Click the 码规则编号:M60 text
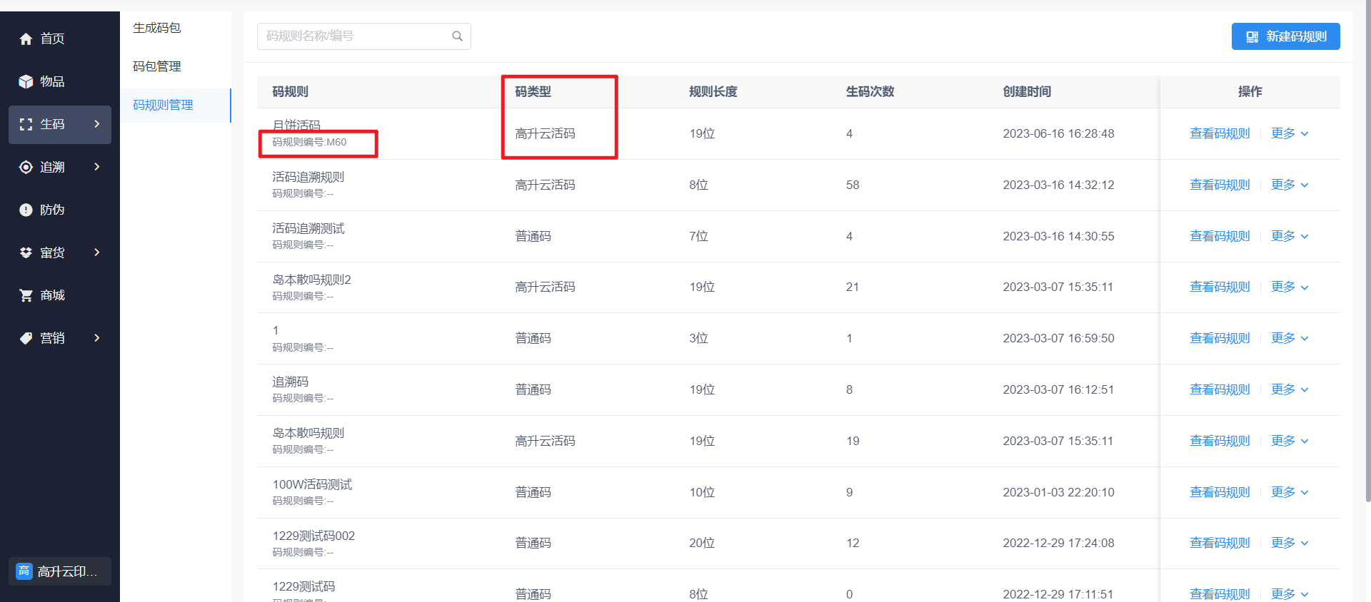This screenshot has height=602, width=1371. [x=309, y=142]
